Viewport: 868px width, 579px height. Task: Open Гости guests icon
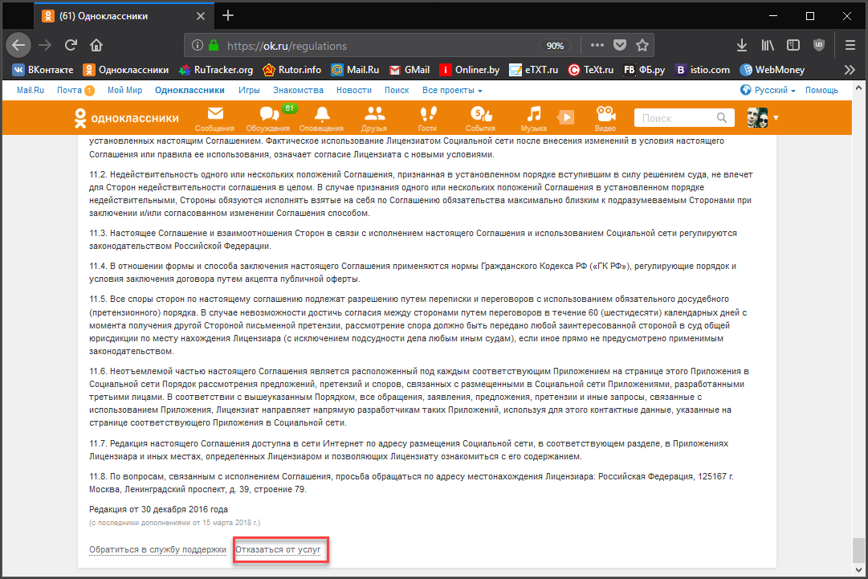pos(427,116)
